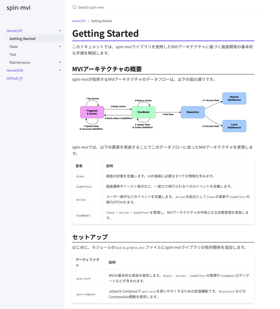280x309 pixels.
Task: Click '2 Notify Action' diagram label
Action: pos(118,106)
